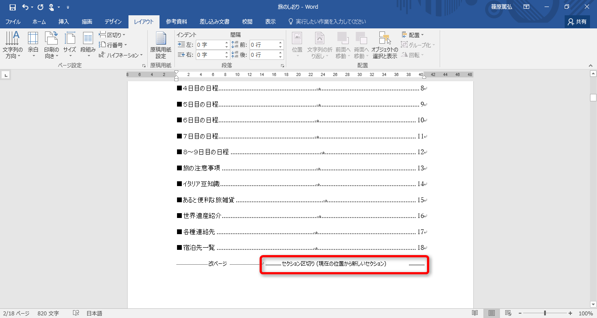Viewport: 597px width, 318px height.
Task: Click the 世界遺産紹介 contents entry
Action: [302, 216]
